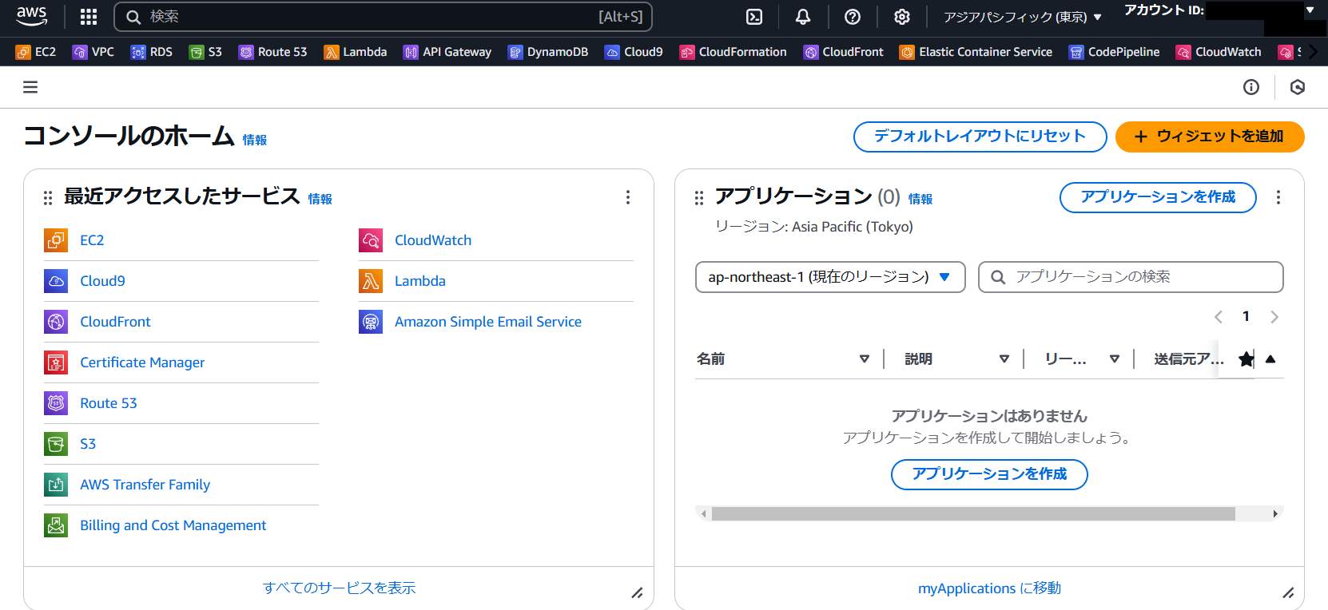The height and width of the screenshot is (610, 1328).
Task: Click the S3 bucket icon in recently visited
Action: point(56,444)
